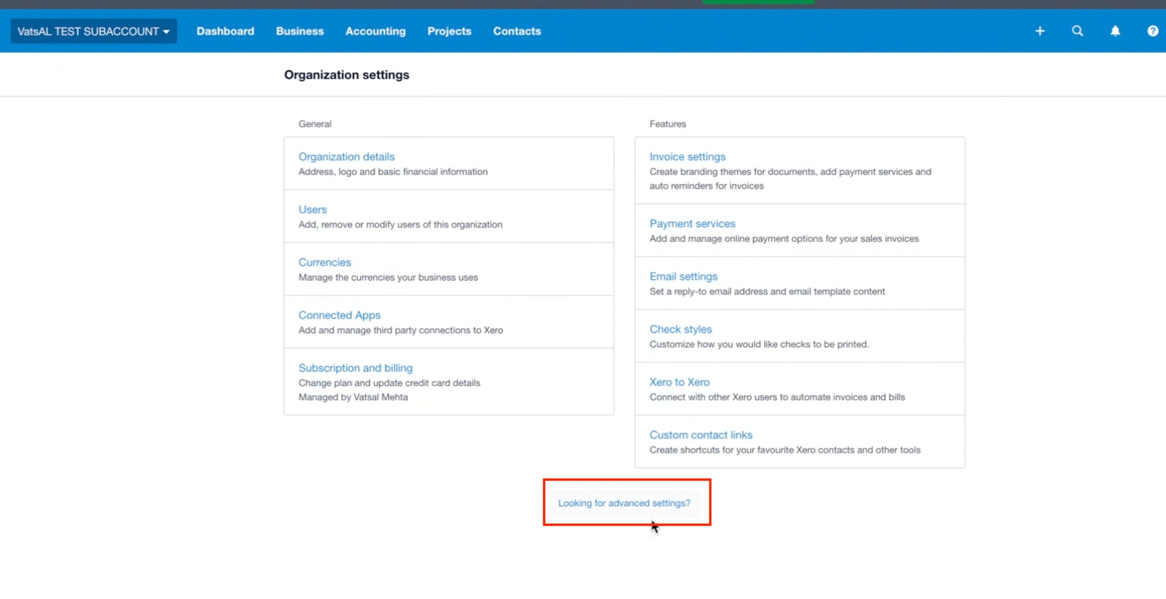The height and width of the screenshot is (599, 1166).
Task: Go to Users settings
Action: point(312,210)
